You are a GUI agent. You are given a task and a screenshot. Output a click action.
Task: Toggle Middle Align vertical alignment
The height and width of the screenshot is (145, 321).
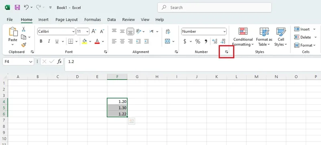[x=122, y=32]
